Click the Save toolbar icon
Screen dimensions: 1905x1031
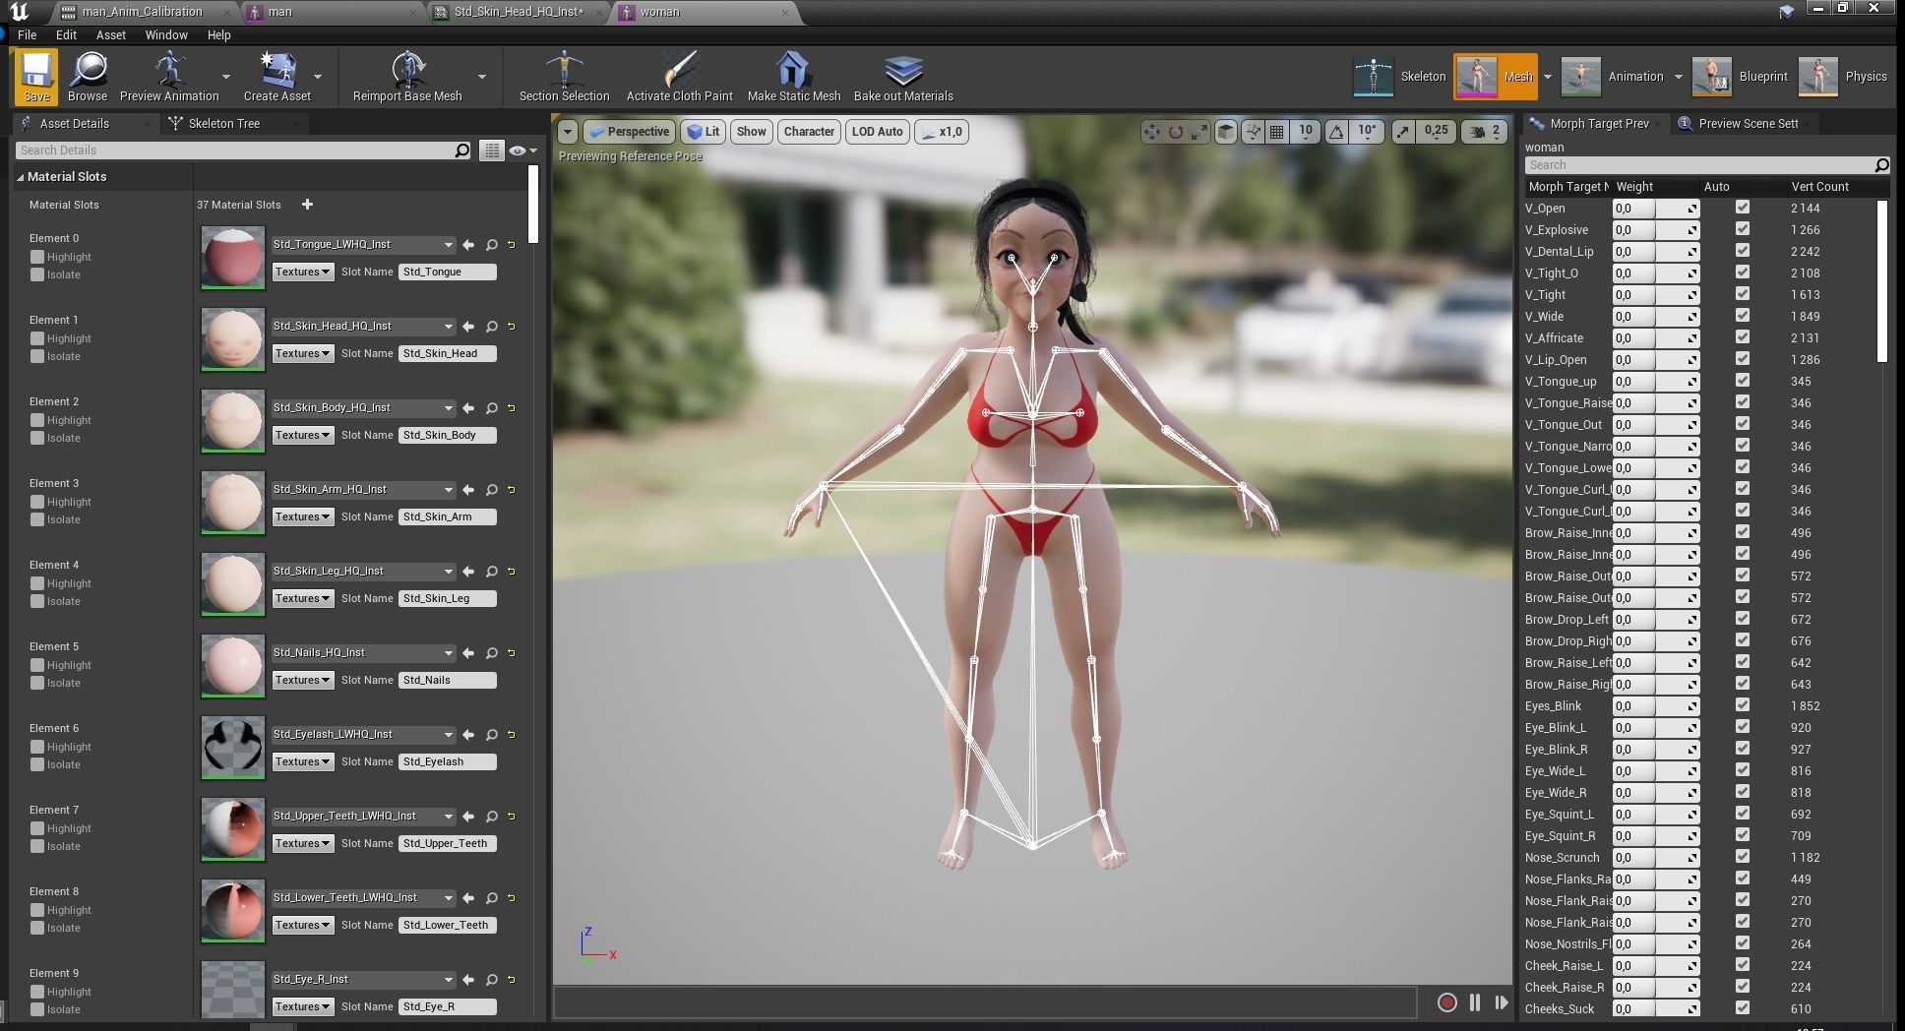[36, 77]
